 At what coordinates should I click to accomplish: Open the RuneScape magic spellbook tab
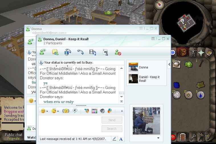209,52
